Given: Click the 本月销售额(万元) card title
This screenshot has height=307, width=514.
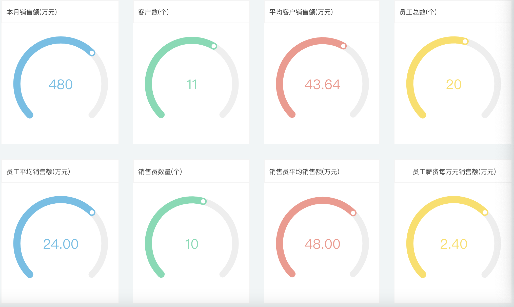Looking at the screenshot, I should tap(32, 12).
